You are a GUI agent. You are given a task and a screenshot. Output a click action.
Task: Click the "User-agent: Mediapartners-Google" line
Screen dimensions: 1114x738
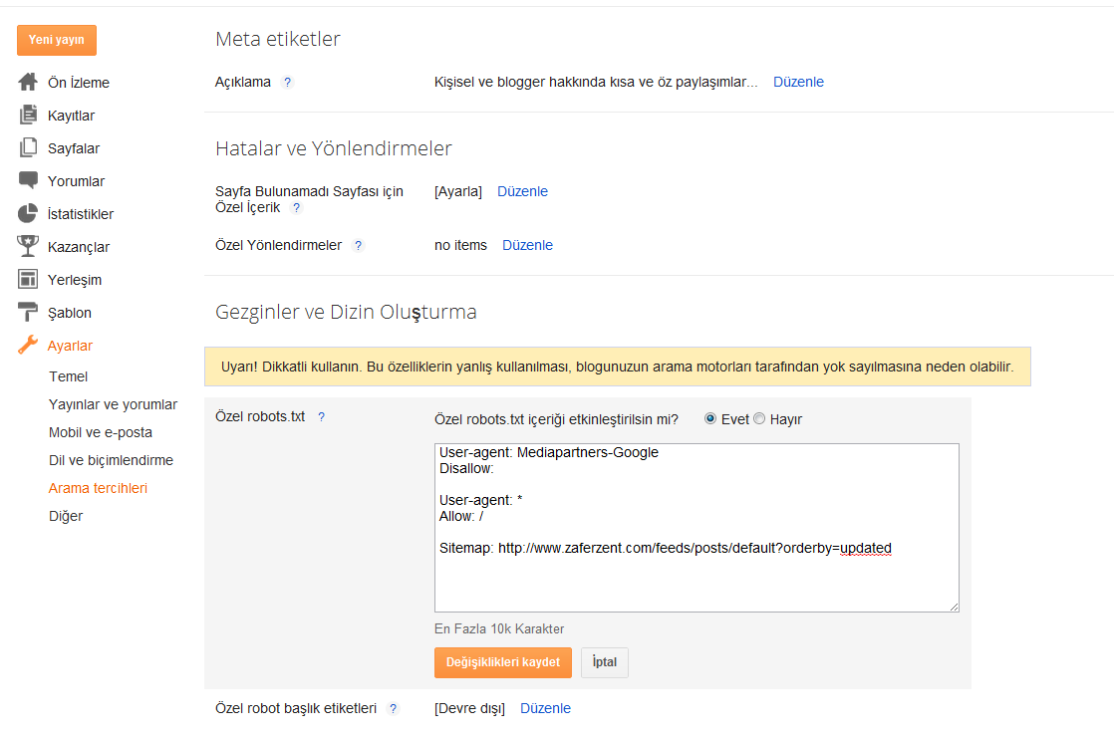click(x=548, y=452)
